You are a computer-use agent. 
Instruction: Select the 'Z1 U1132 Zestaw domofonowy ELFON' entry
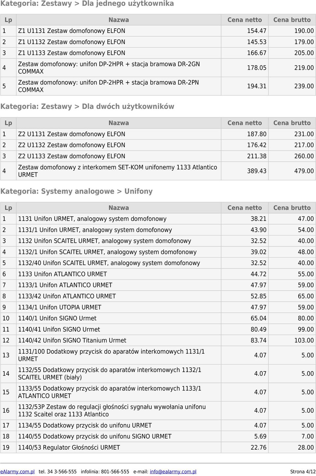coord(72,42)
